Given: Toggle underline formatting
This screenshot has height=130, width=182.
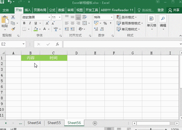Looking at the screenshot, I should coord(36,23).
